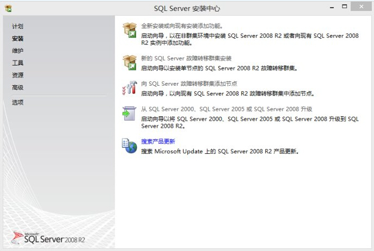The width and height of the screenshot is (374, 251).
Task: Open the 高级 sidebar page
Action: [x=17, y=87]
